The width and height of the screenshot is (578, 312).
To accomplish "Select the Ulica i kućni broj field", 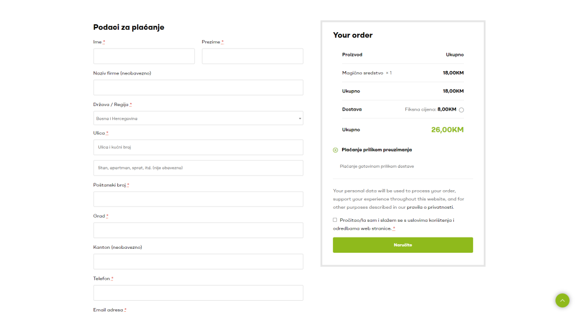I will (x=198, y=147).
